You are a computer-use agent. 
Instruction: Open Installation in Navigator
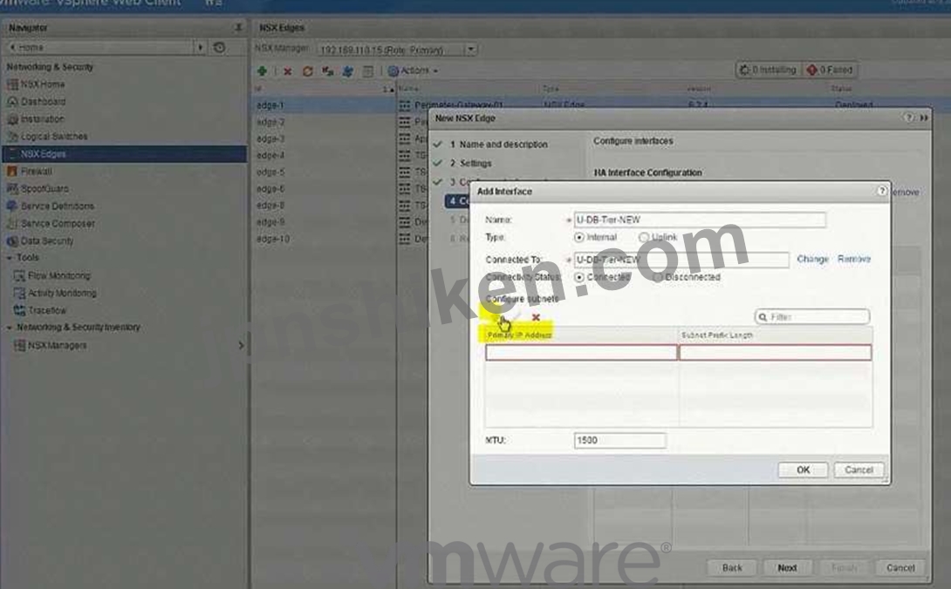tap(43, 119)
